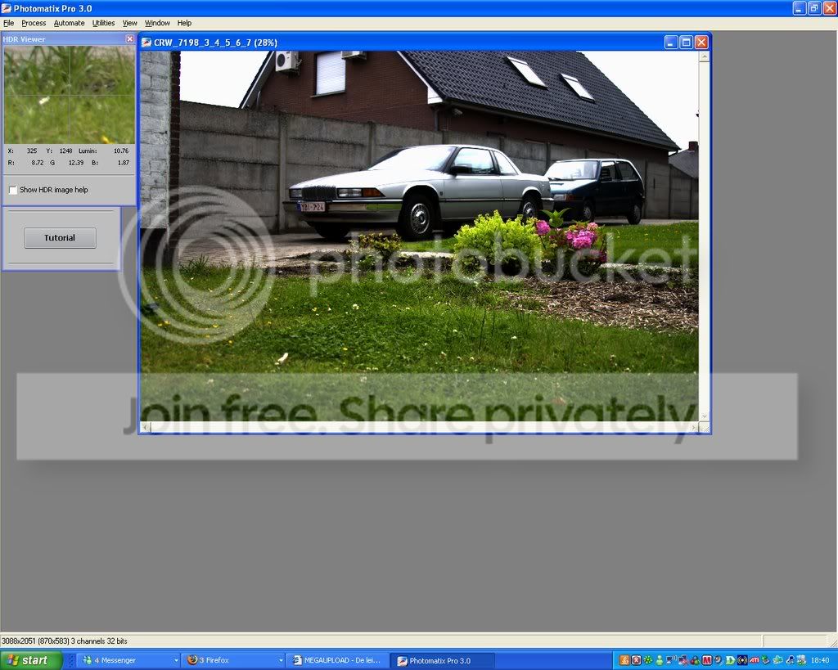This screenshot has height=670, width=838.
Task: Switch to the MEGAUPLOAD taskbar window
Action: point(338,660)
